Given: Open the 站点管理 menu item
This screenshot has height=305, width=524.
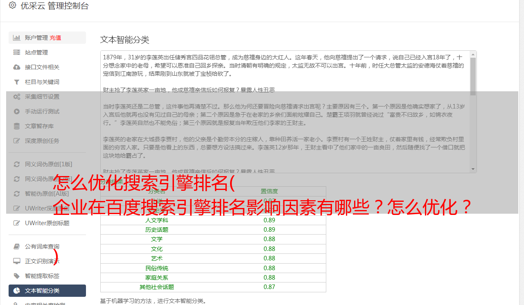Looking at the screenshot, I should 47,52.
